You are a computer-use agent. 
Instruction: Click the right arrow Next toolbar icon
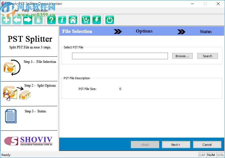(x=28, y=20)
